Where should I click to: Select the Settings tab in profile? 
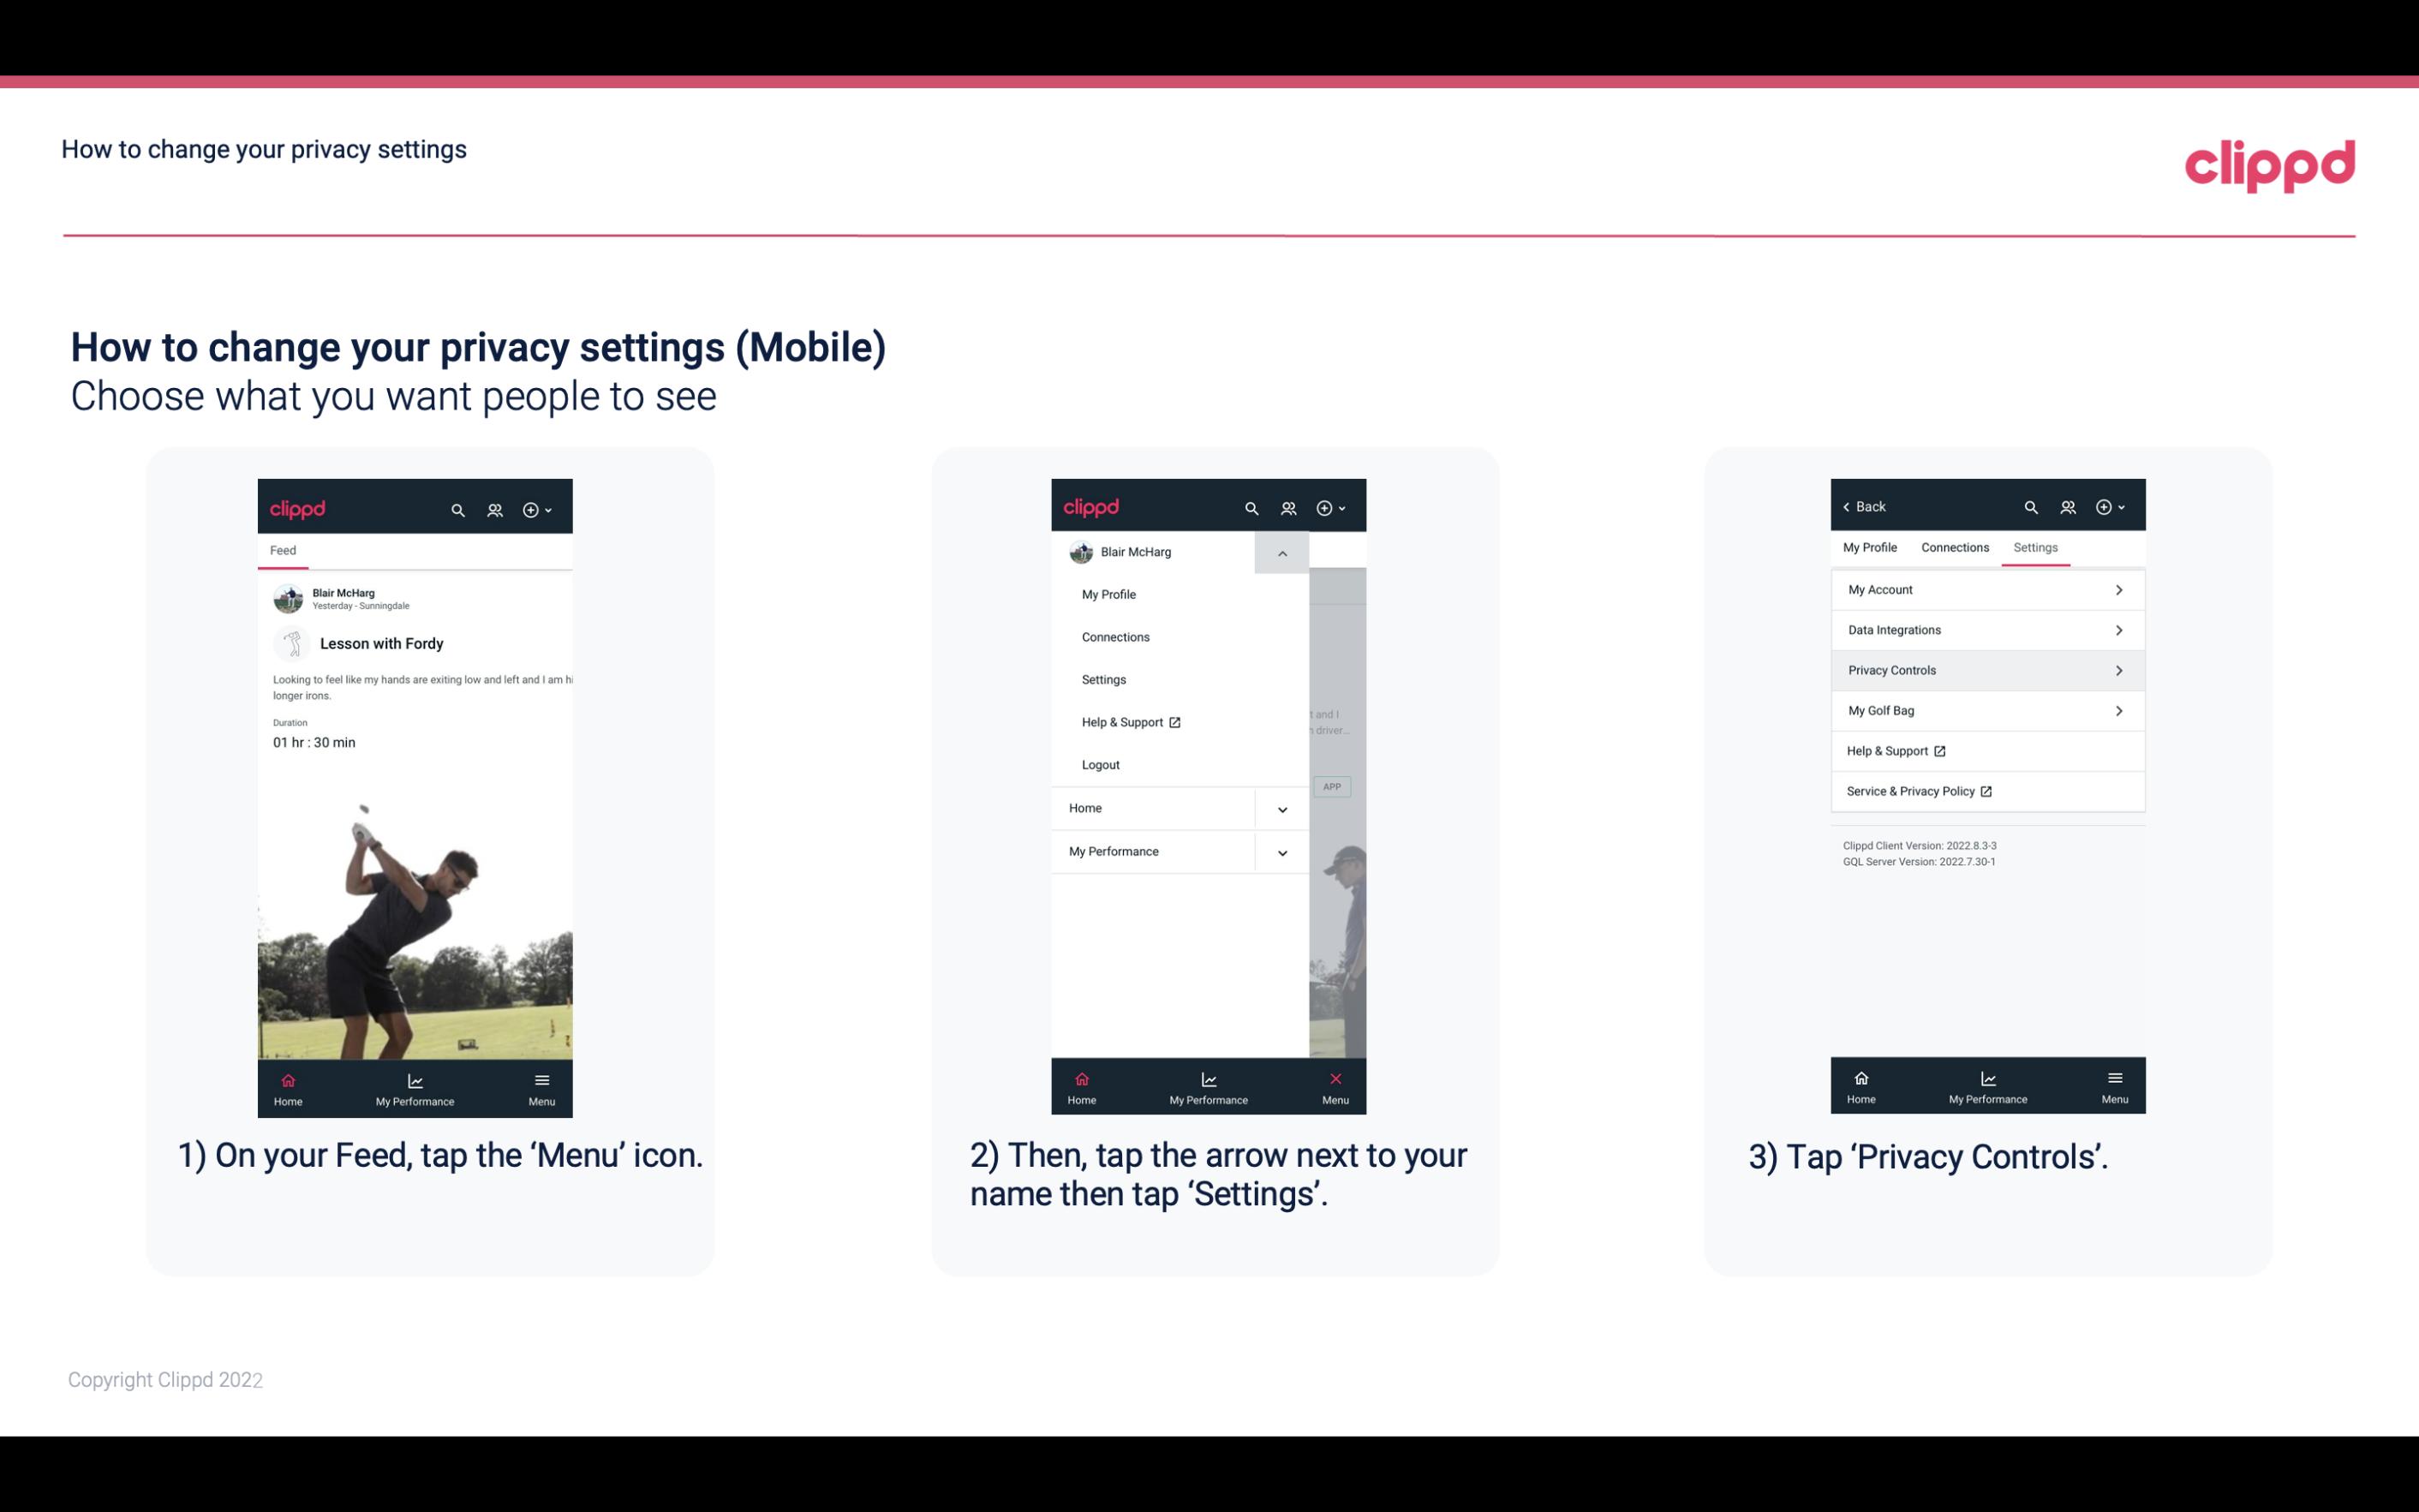pyautogui.click(x=2034, y=547)
